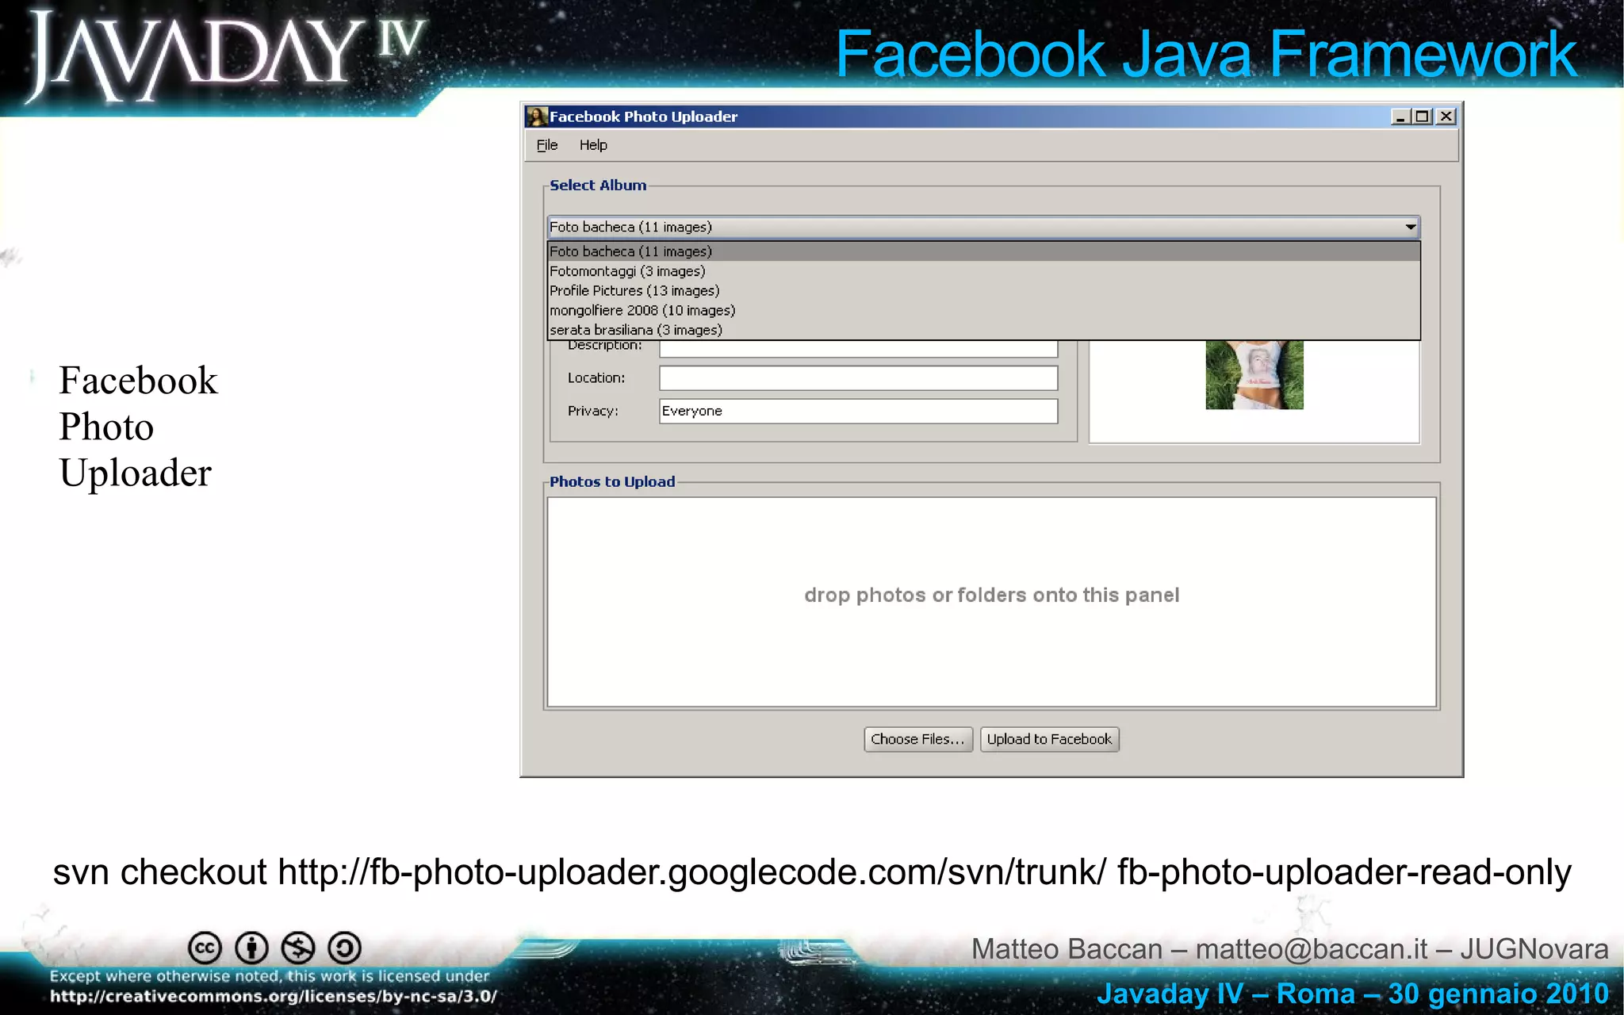Select 'mongolfiere 2008 (10 images)' album
Viewport: 1624px width, 1015px height.
(x=983, y=310)
